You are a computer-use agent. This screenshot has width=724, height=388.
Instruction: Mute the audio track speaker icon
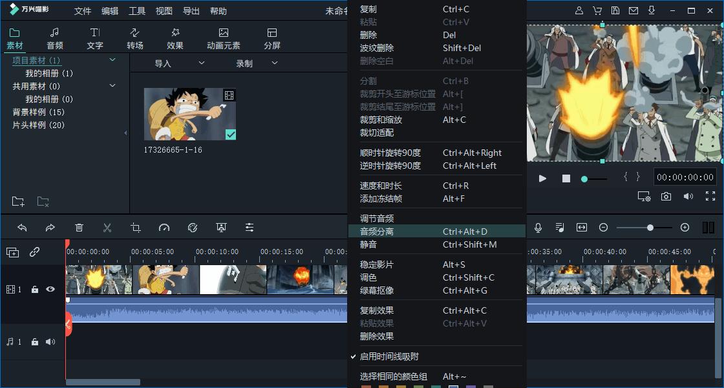coord(50,341)
